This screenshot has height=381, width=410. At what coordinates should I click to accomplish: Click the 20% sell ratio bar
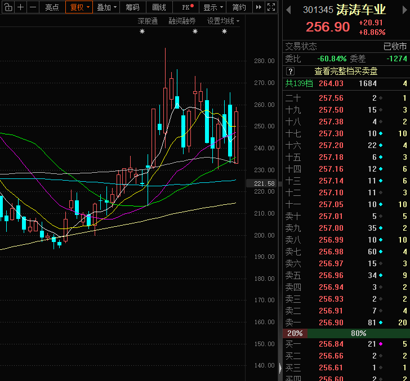[295, 333]
